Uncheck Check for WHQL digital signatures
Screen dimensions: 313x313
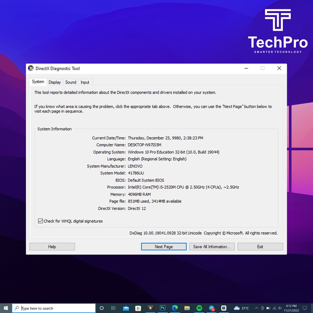(40, 221)
